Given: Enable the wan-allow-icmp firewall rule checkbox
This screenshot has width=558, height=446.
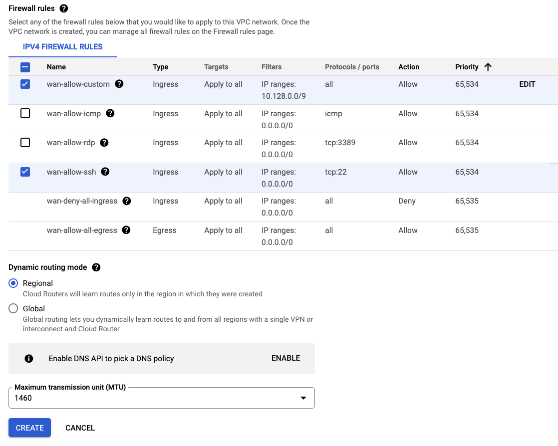Looking at the screenshot, I should point(25,113).
